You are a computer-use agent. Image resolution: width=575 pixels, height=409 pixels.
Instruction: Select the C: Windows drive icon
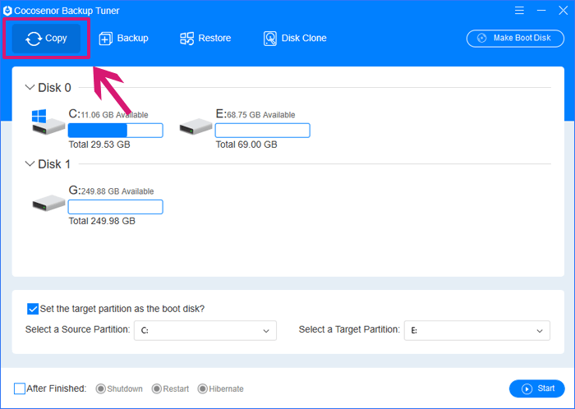point(48,122)
